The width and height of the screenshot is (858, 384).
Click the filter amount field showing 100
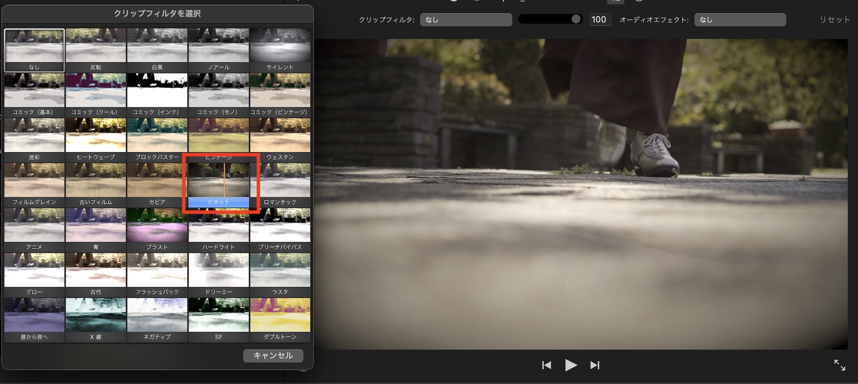click(x=600, y=20)
